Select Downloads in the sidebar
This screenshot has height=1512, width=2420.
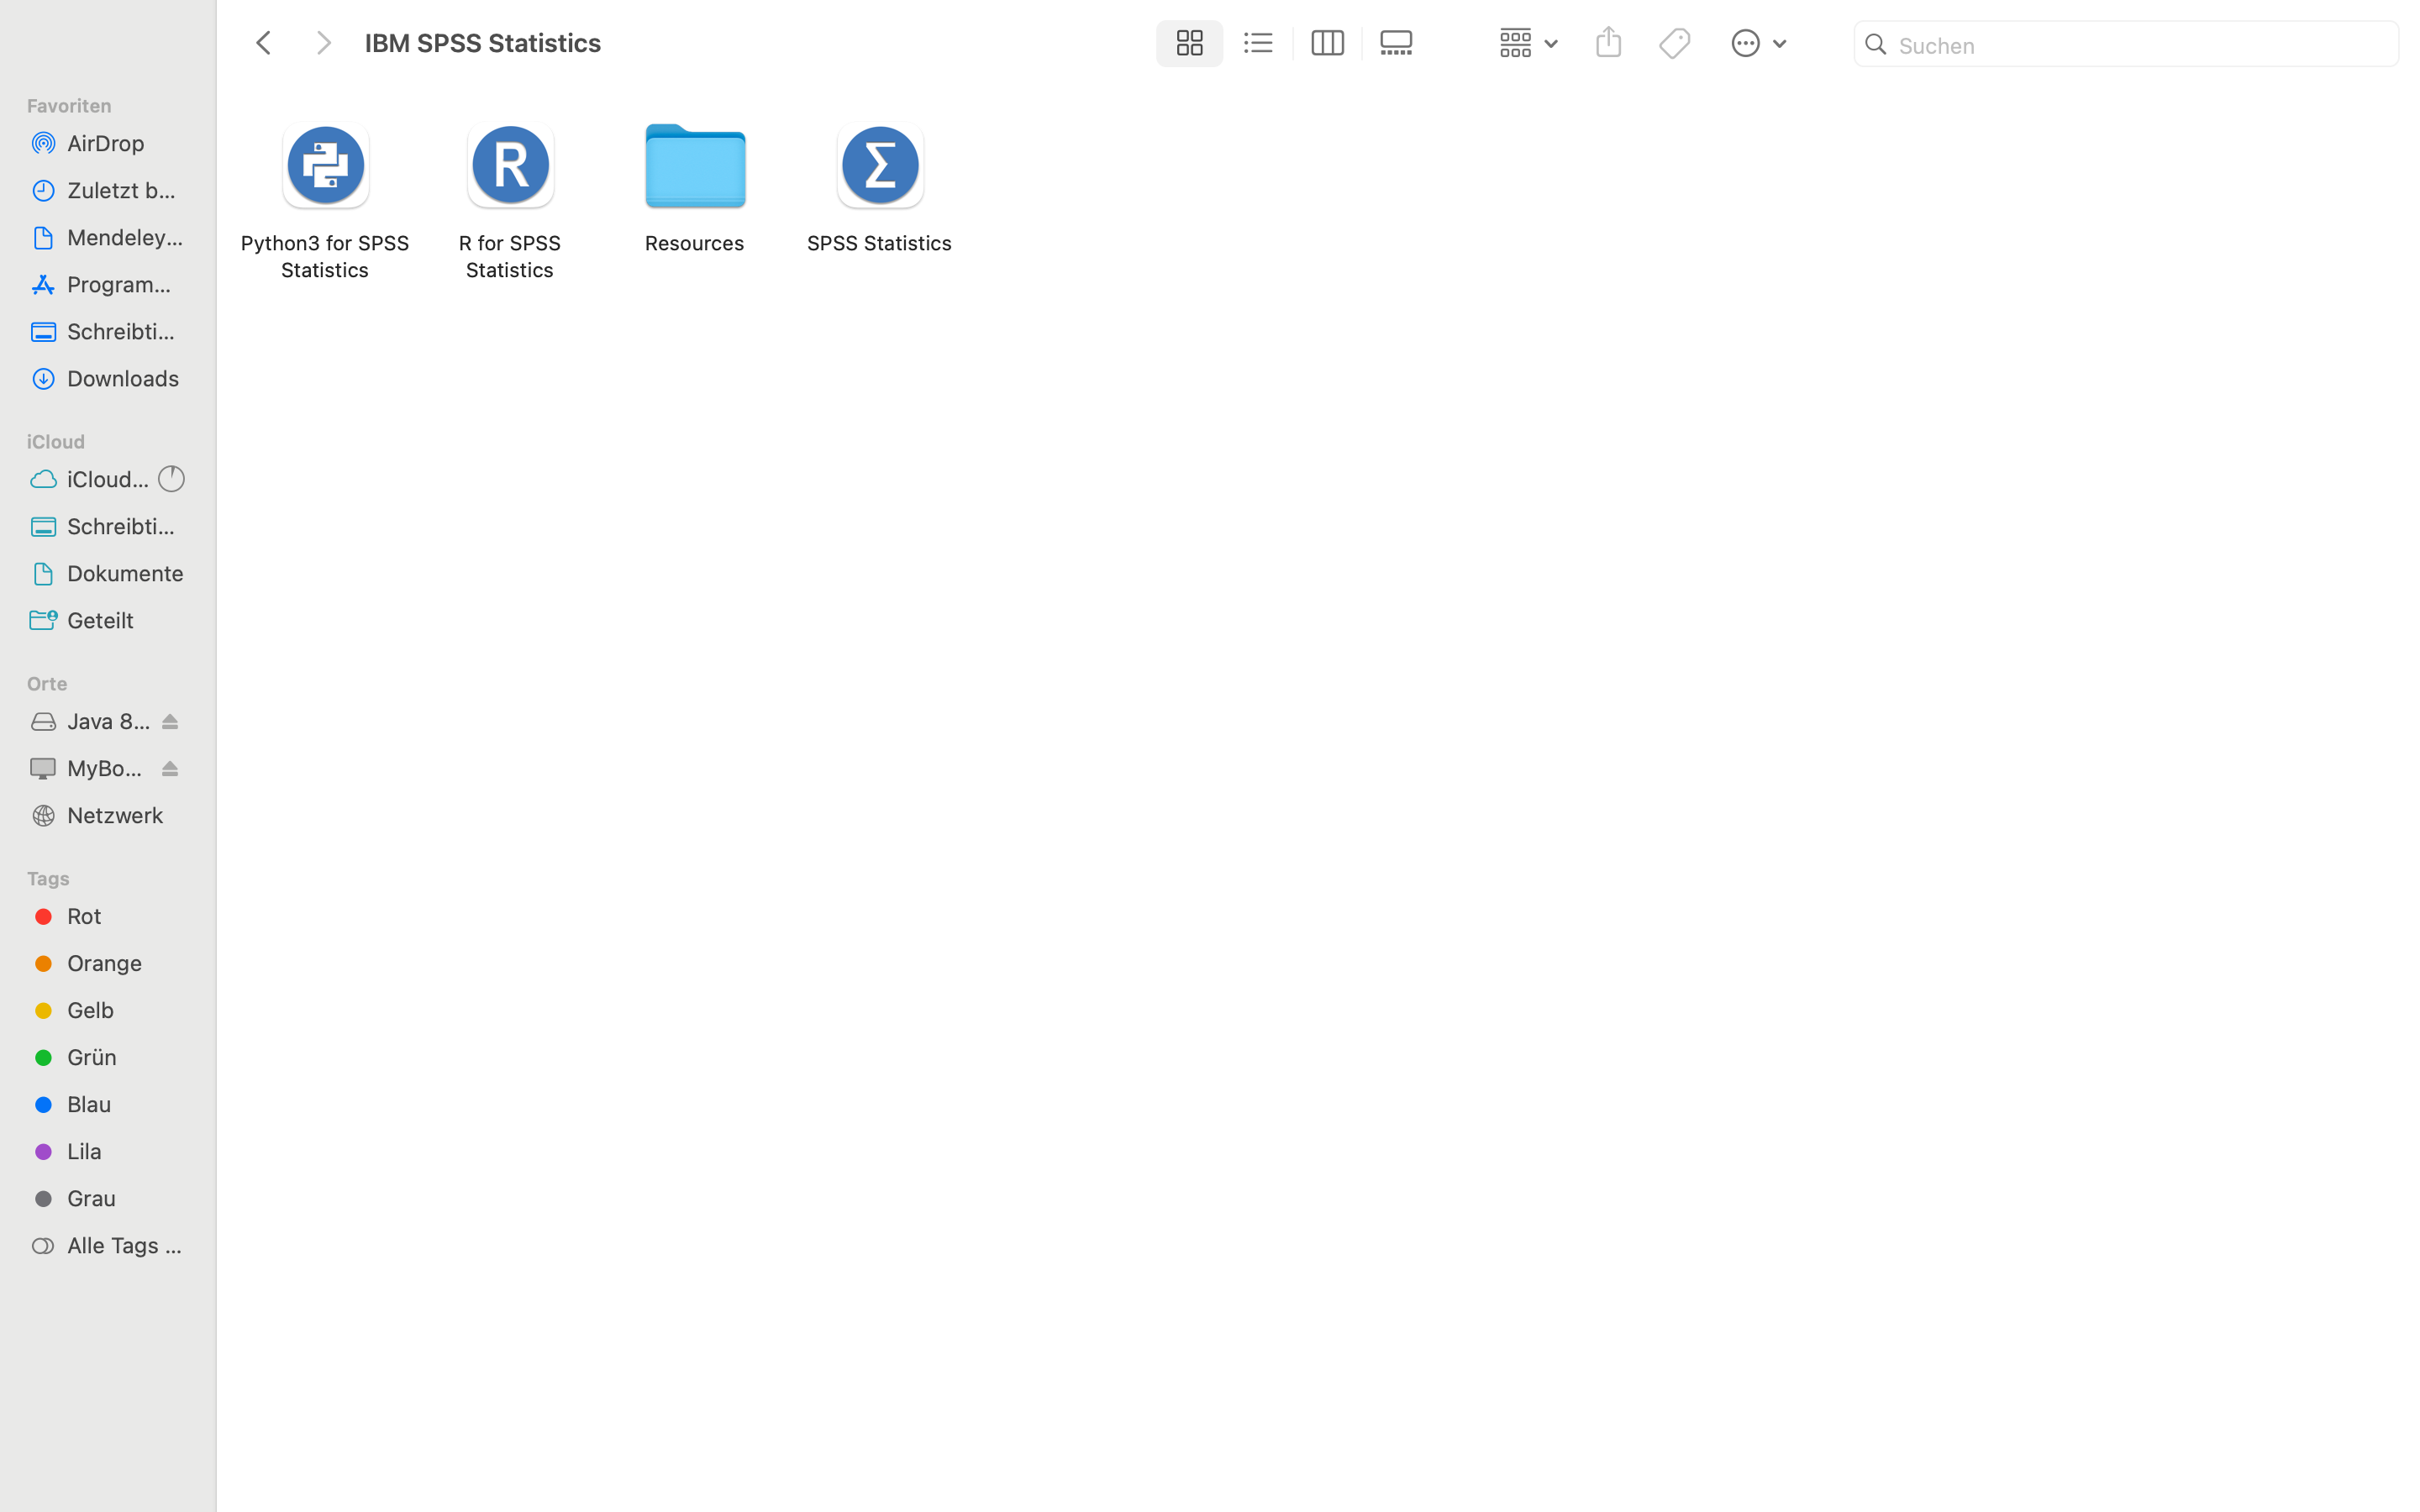click(123, 378)
